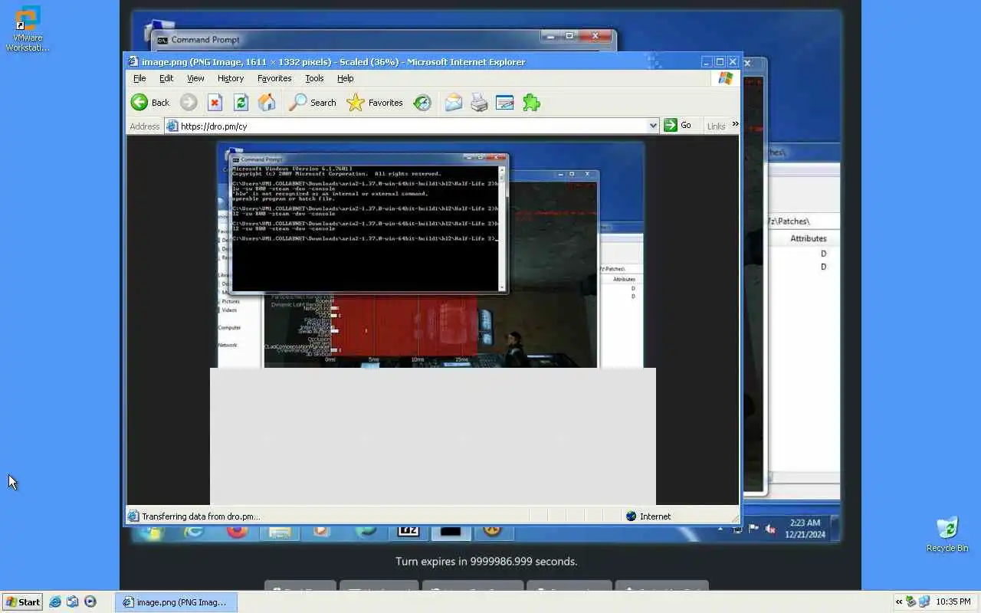
Task: Click the 'Transferring data from dro.pm...' status text
Action: [x=201, y=516]
